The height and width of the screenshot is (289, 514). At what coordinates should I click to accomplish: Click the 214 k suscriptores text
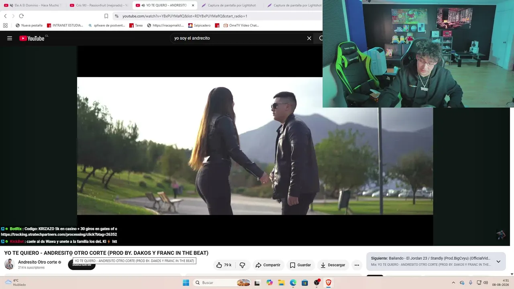(x=31, y=268)
